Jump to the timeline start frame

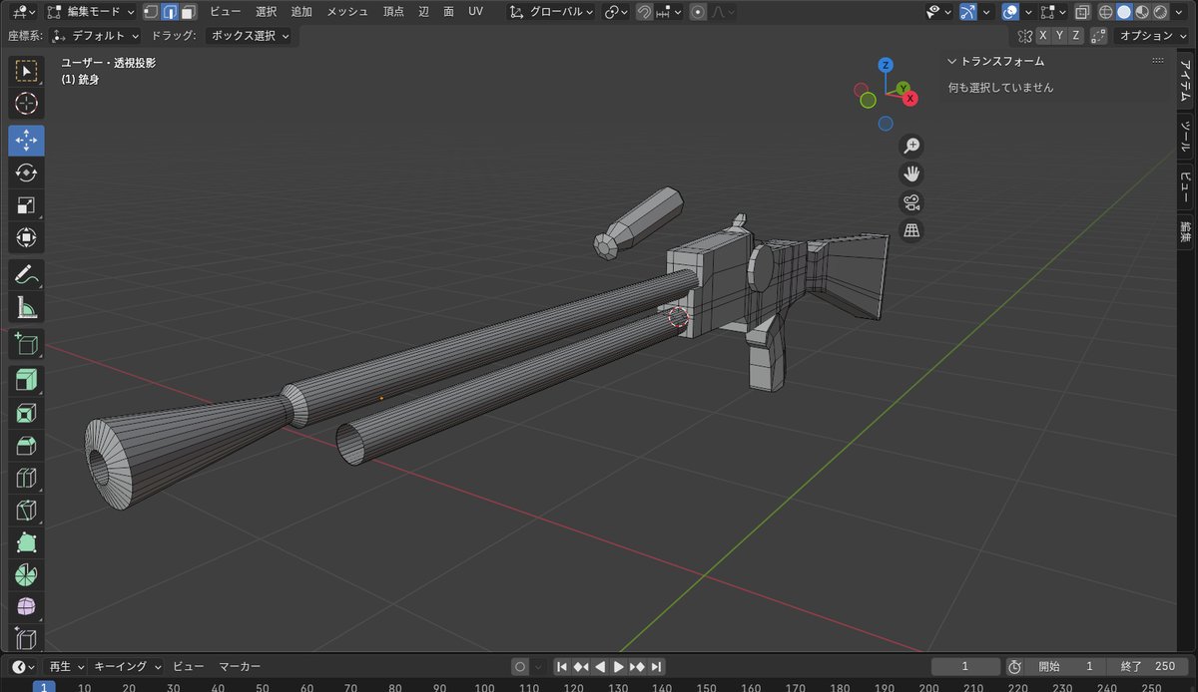point(562,666)
